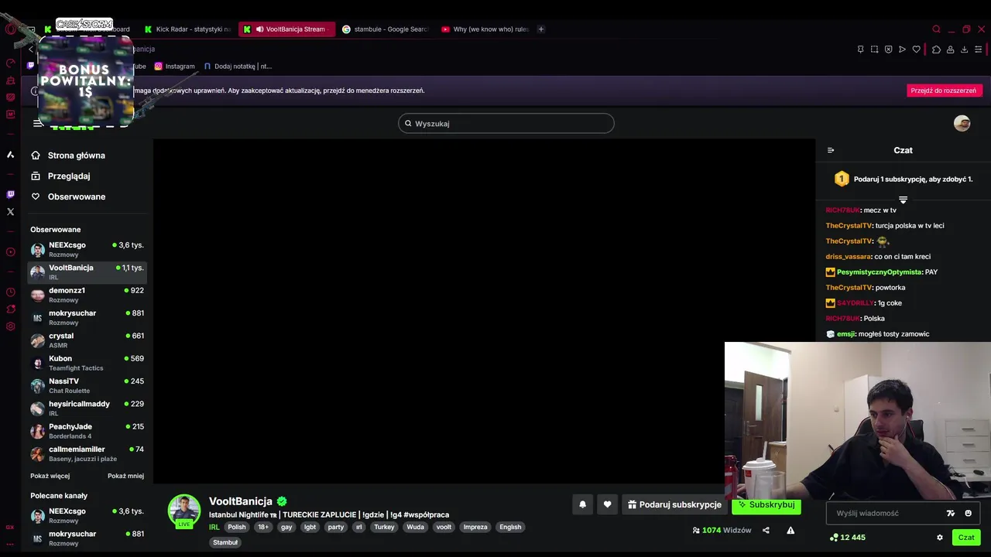The width and height of the screenshot is (991, 557).
Task: Switch to the VooltBanicja Stream tab
Action: coord(287,29)
